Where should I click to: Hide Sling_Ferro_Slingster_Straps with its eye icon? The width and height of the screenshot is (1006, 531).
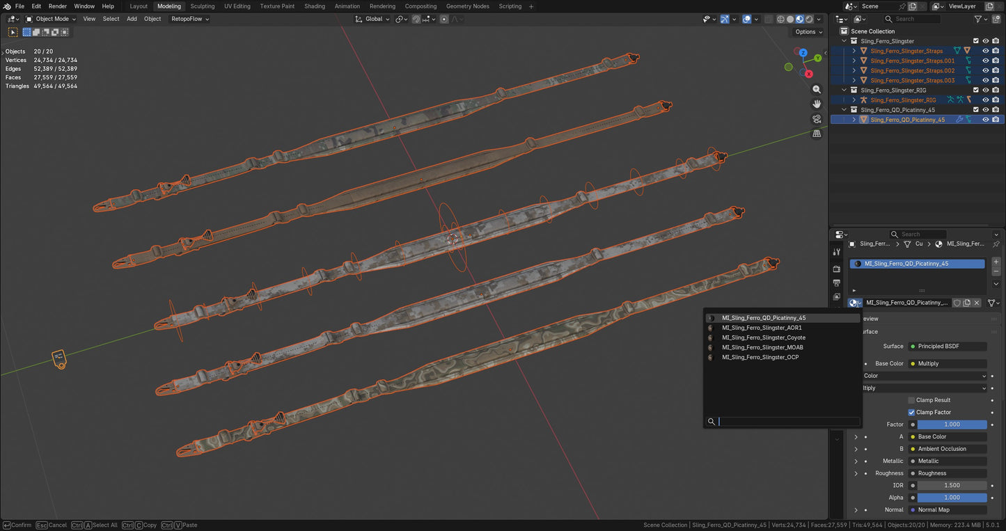coord(985,51)
